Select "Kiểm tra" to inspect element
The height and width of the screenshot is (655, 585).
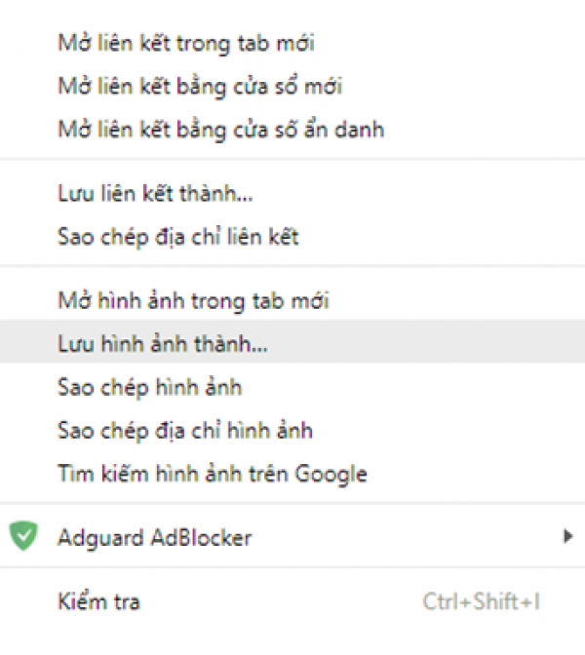(x=98, y=601)
